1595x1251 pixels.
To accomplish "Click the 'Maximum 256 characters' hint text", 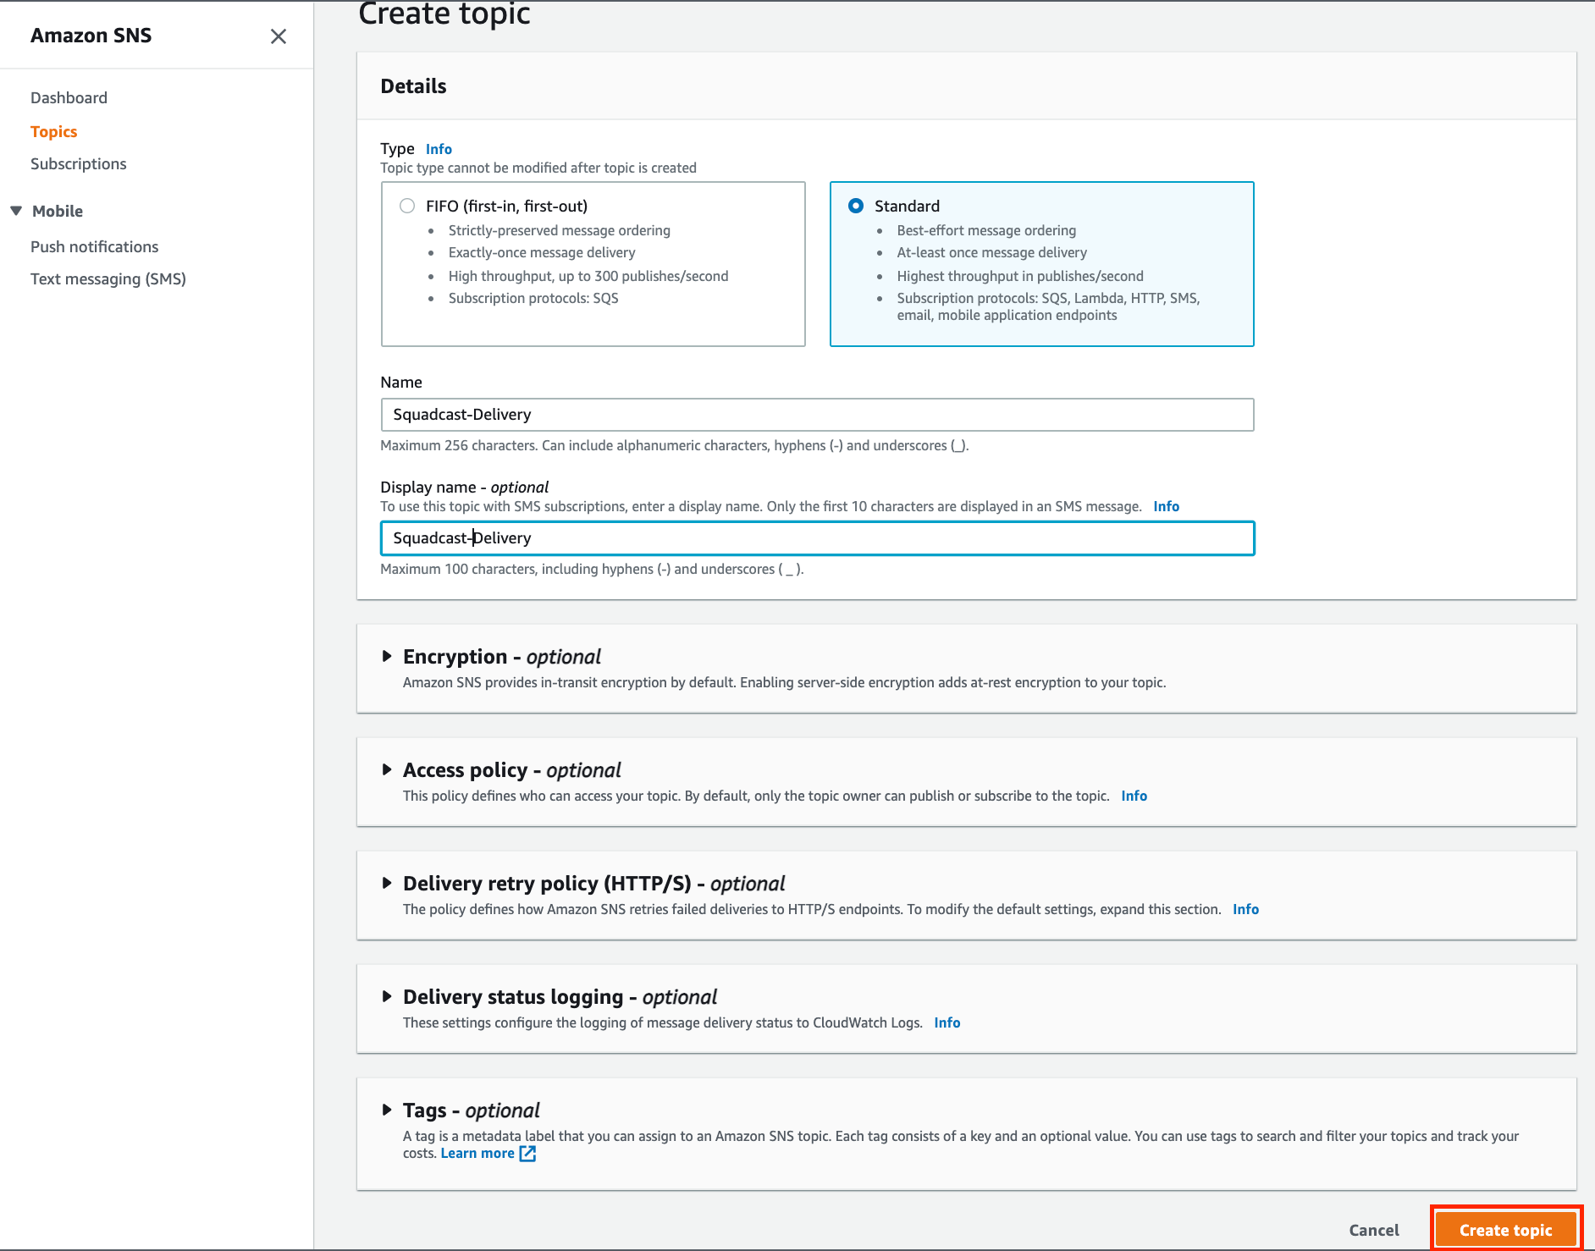I will [675, 445].
